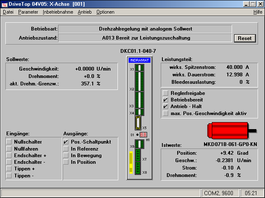Open the Optionen menu
265x198 pixels.
click(105, 12)
